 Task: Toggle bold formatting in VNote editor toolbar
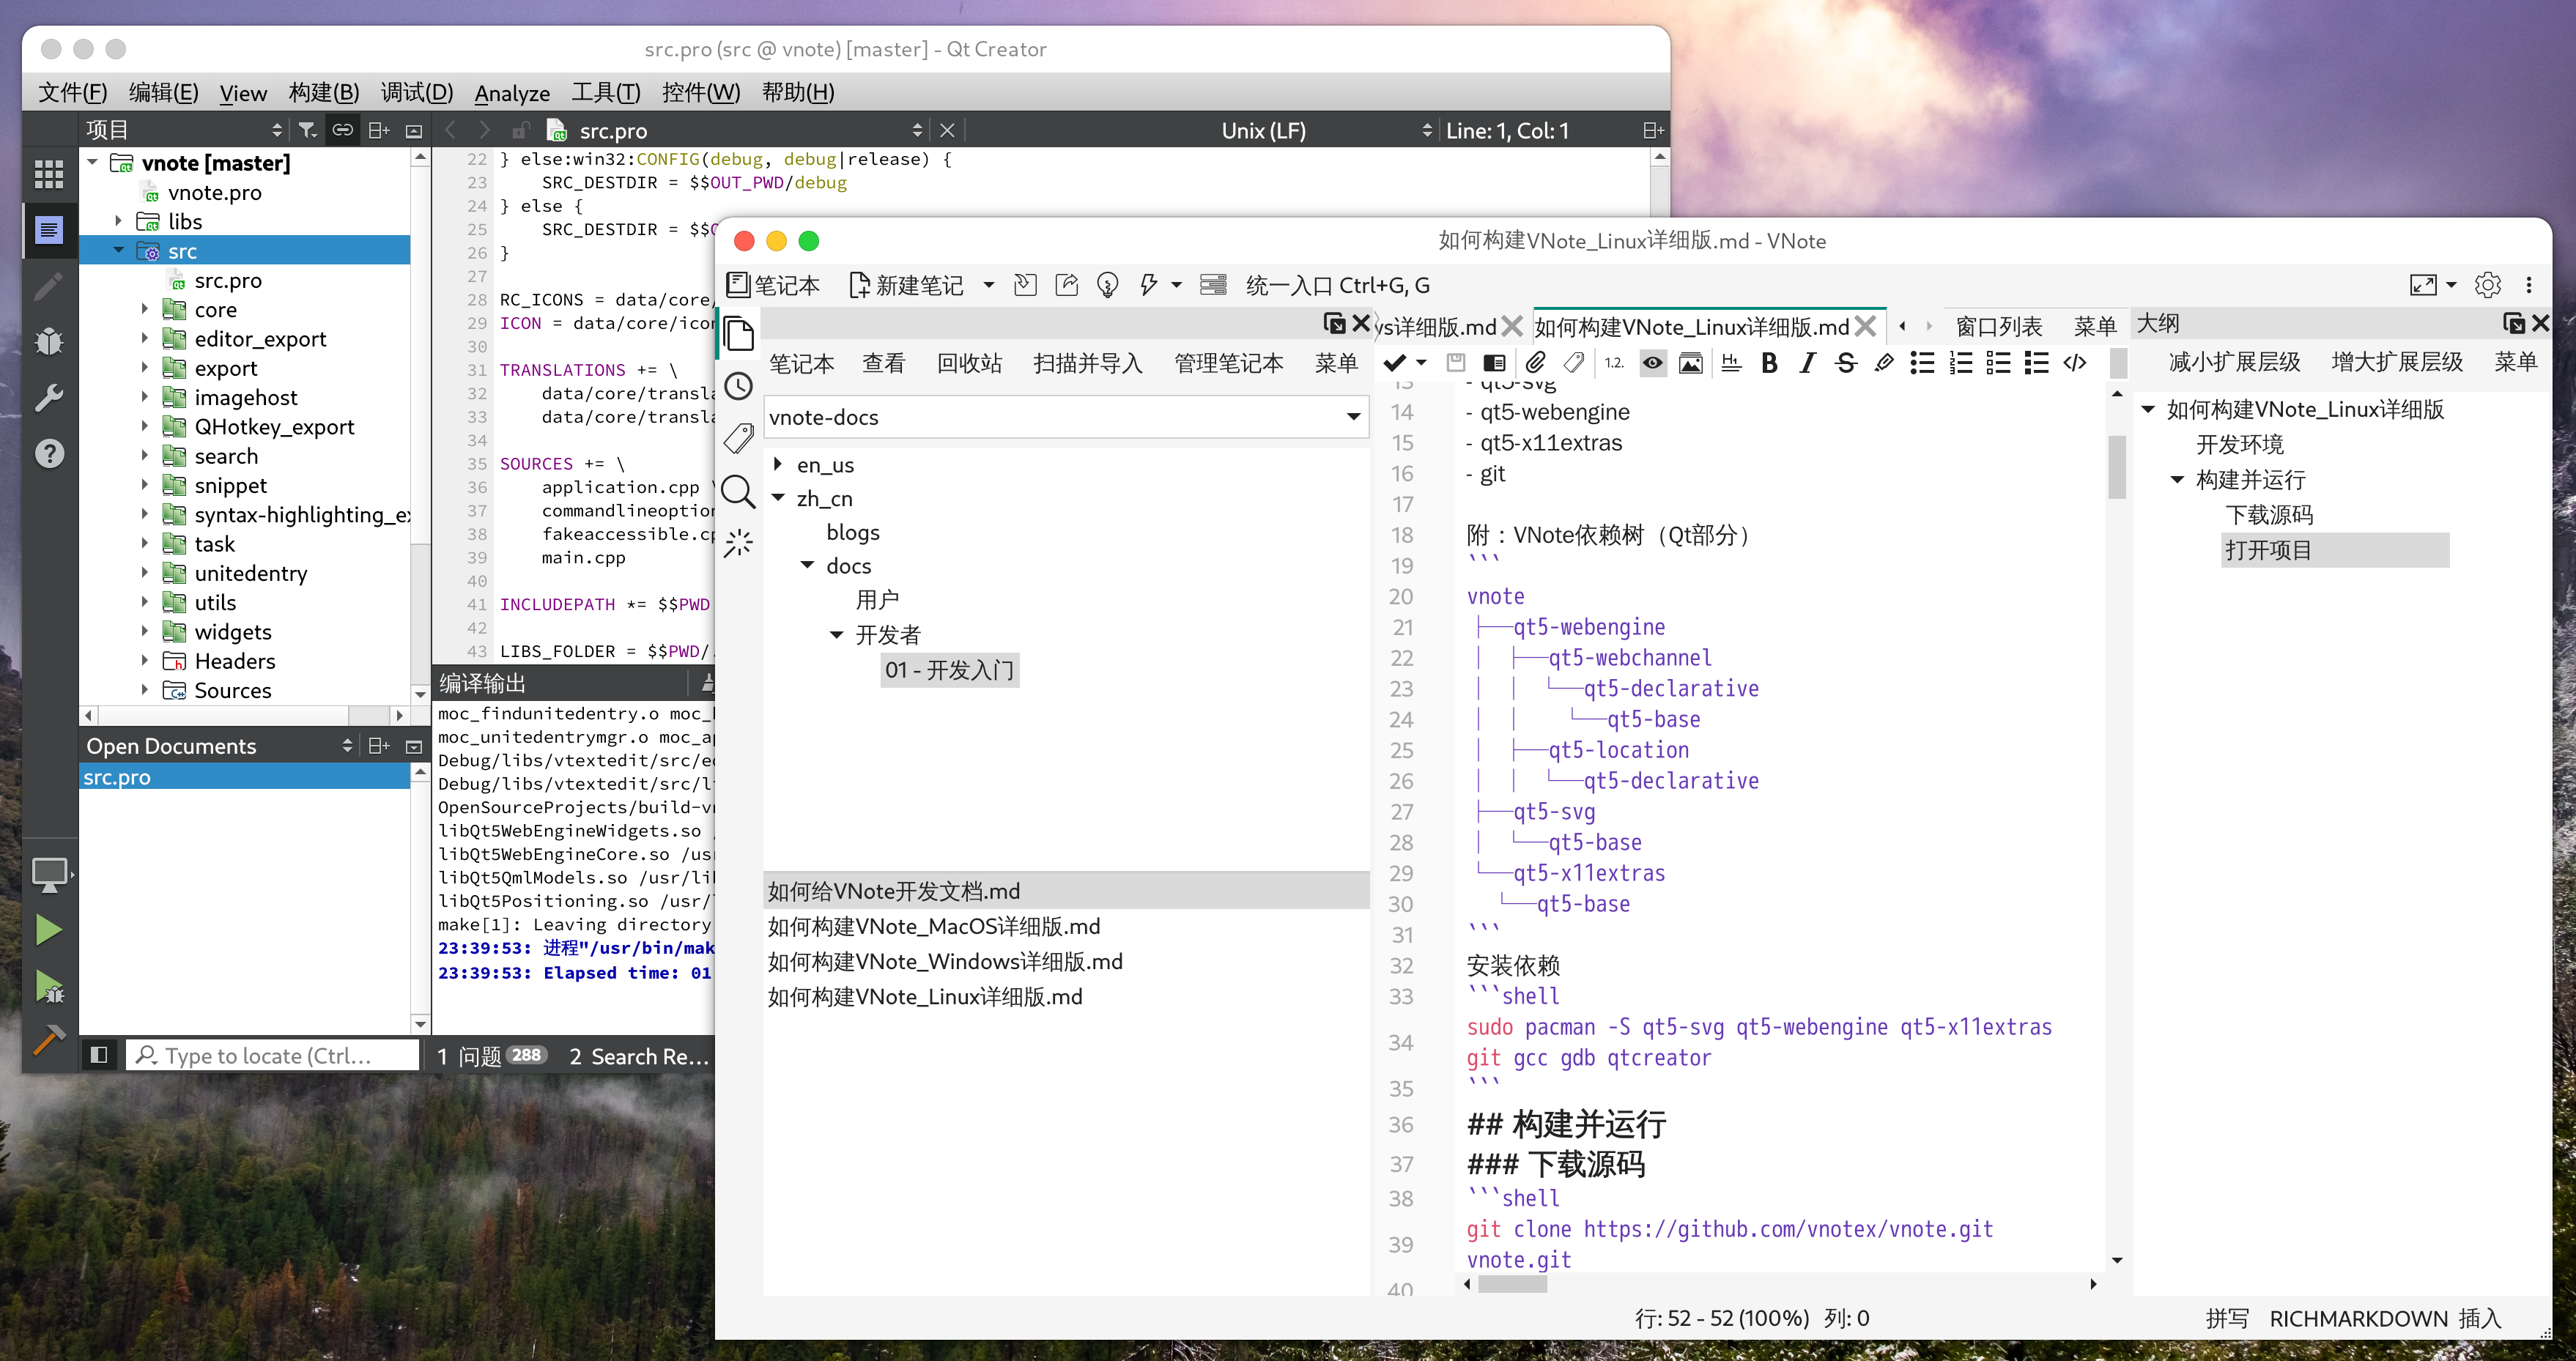click(1769, 363)
